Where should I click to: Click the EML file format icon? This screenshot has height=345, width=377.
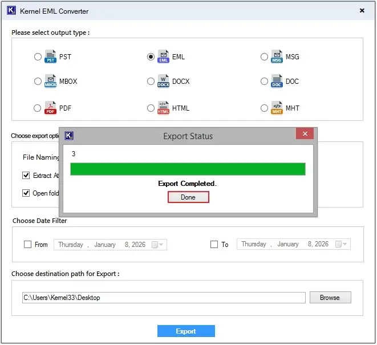point(164,56)
